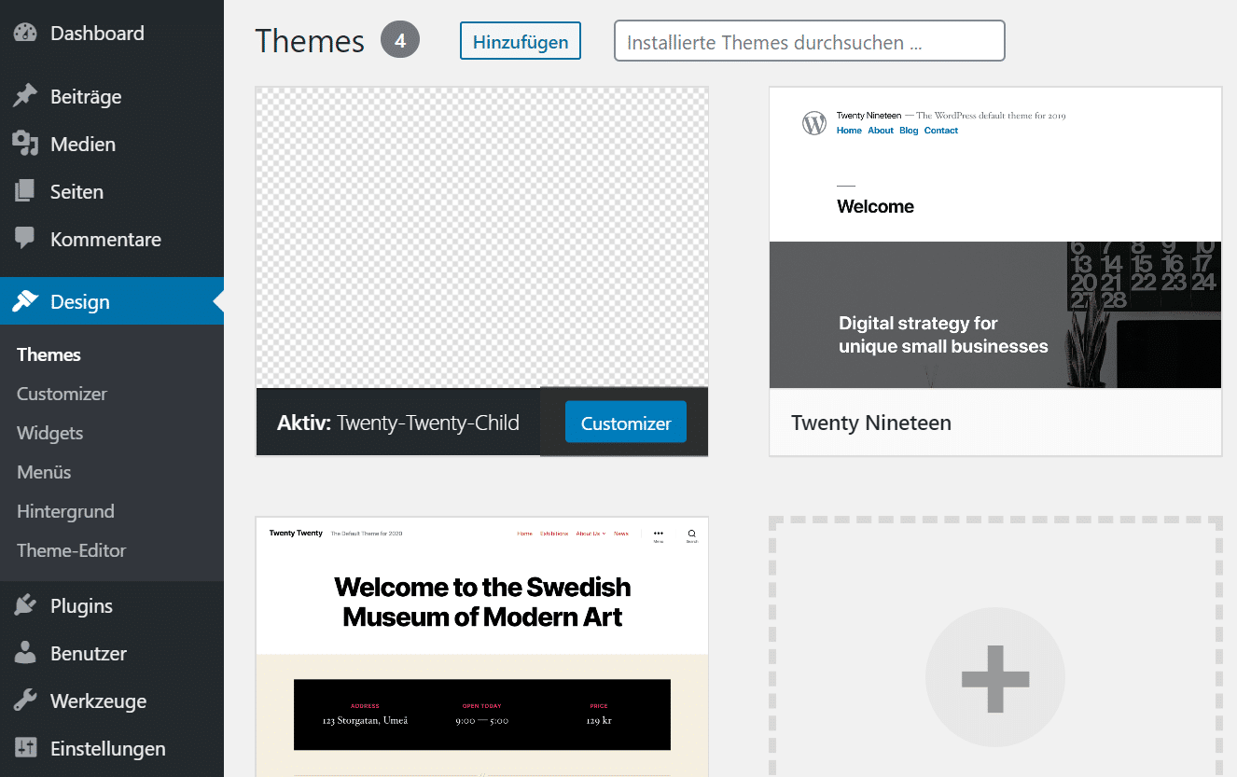Screen dimensions: 1237x777
Task: Open Customizer in Design submenu
Action: pyautogui.click(x=62, y=394)
